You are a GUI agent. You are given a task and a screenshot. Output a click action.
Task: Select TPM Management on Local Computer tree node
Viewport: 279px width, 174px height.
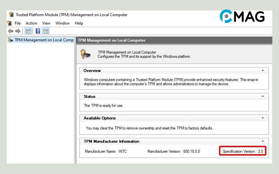tap(44, 40)
